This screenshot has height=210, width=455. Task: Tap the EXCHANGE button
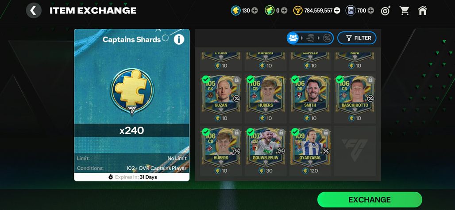coord(370,199)
